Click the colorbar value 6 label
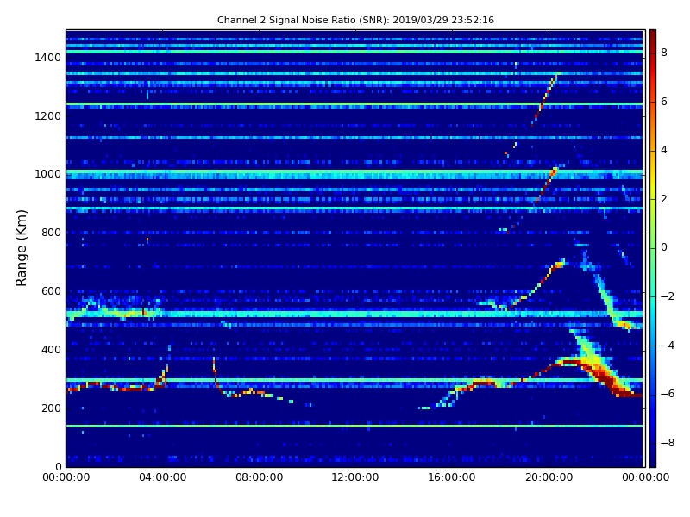 (x=664, y=102)
